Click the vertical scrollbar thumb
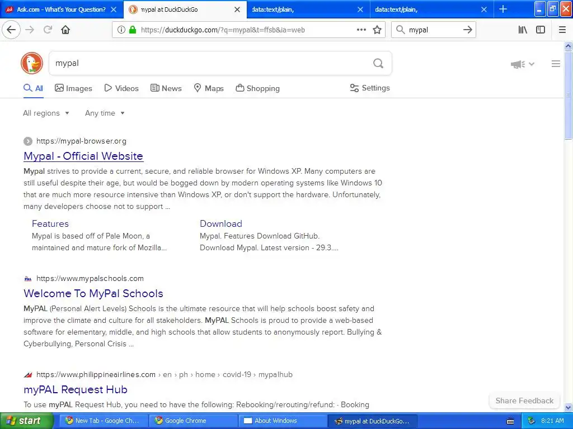573x429 pixels. pos(569,95)
